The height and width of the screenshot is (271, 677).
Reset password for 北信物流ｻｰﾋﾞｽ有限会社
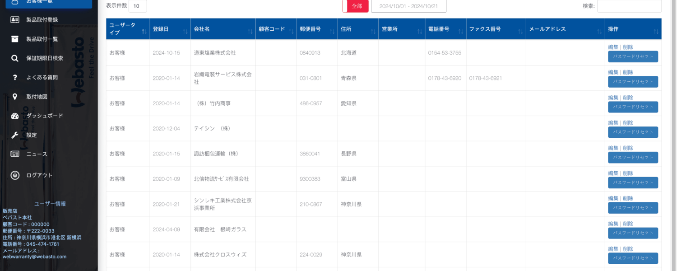(x=633, y=183)
